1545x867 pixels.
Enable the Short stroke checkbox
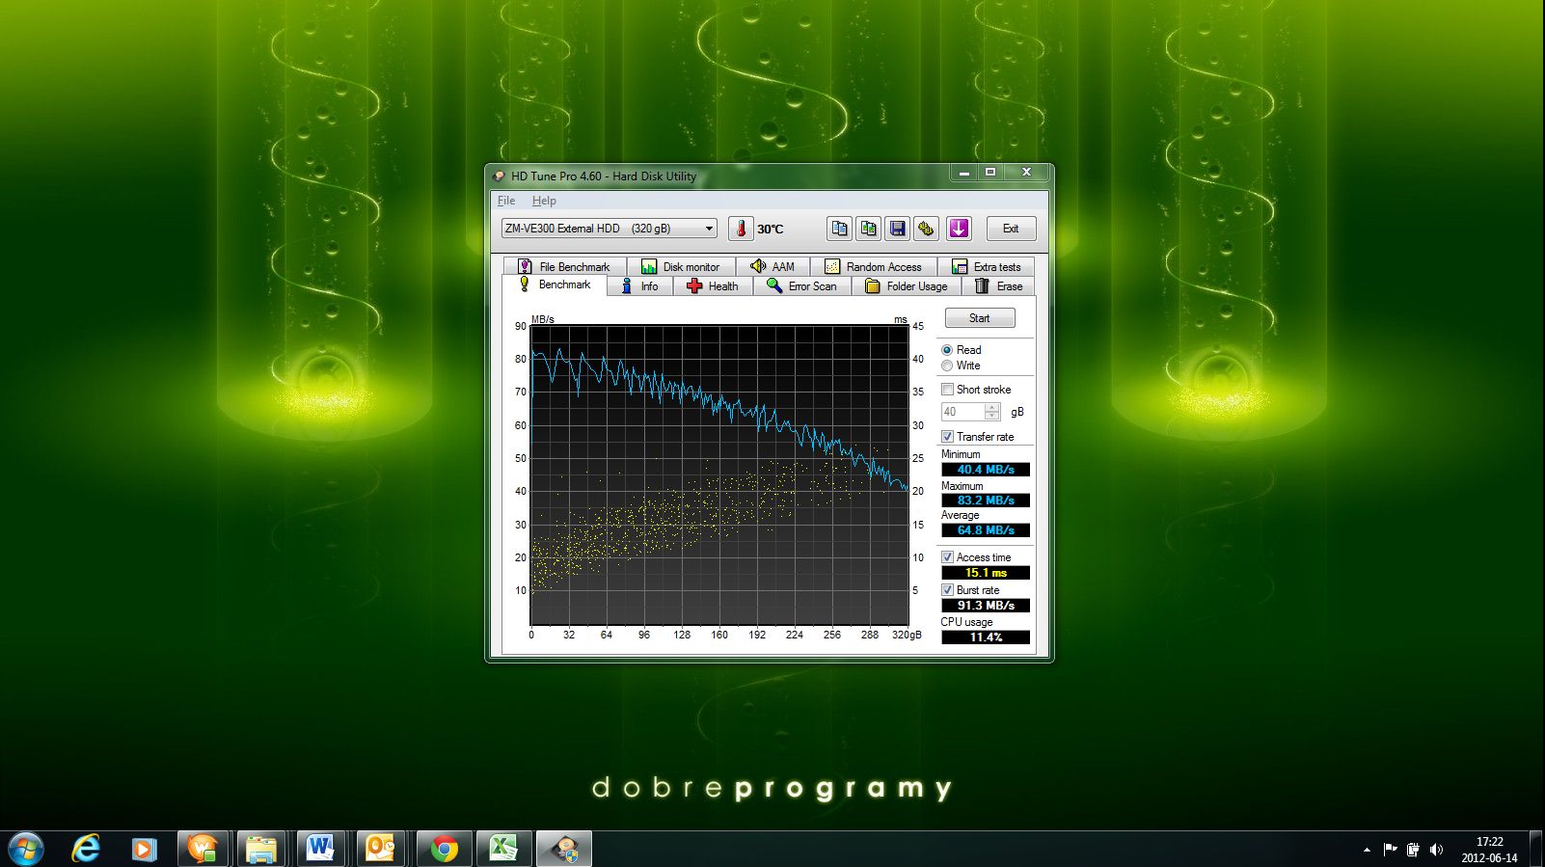coord(947,390)
